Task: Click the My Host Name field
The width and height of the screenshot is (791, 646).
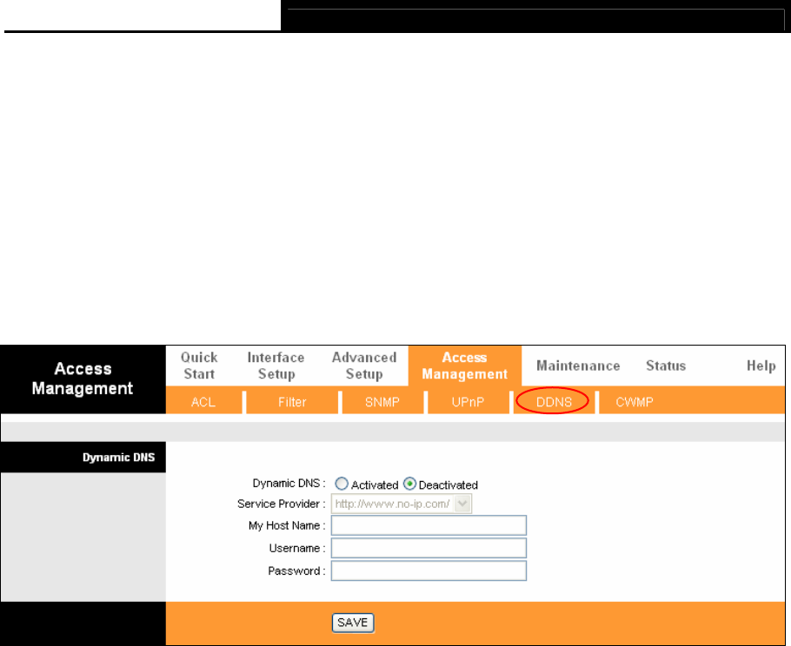Action: pos(429,525)
